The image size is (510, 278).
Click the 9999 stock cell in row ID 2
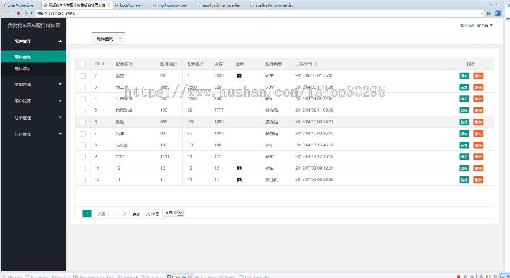219,75
